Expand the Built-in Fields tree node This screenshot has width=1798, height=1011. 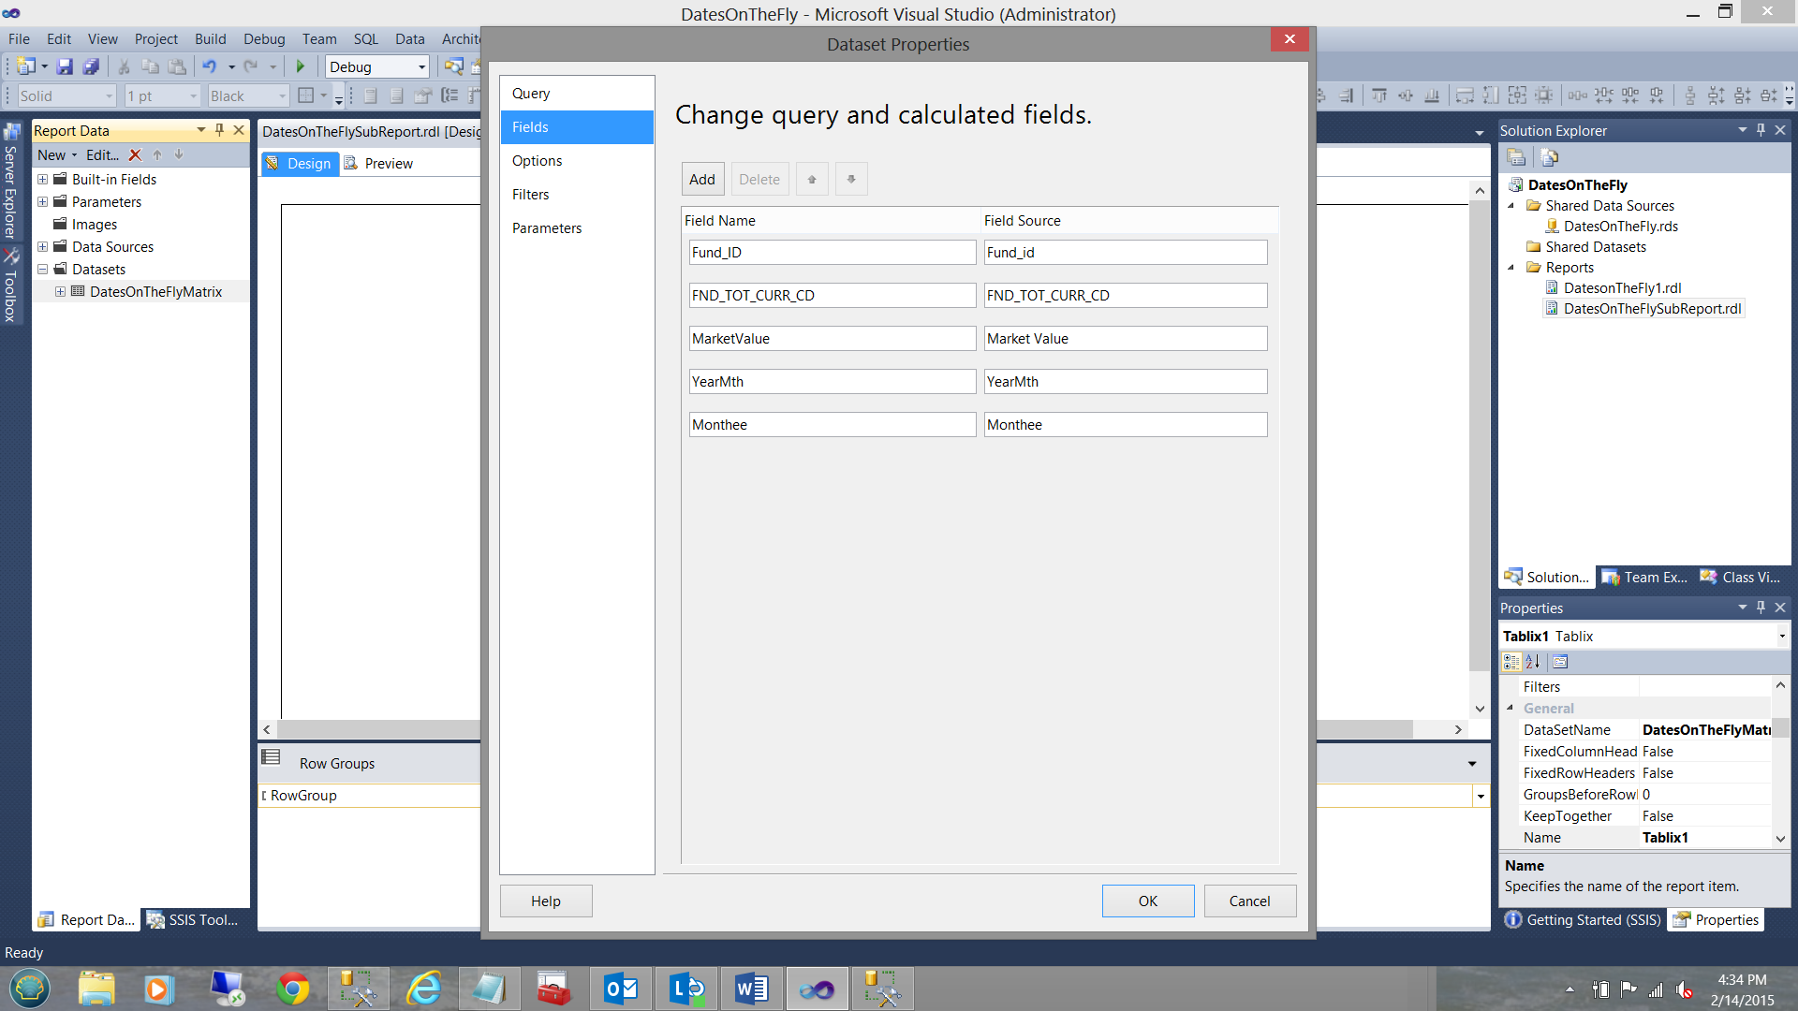tap(42, 179)
